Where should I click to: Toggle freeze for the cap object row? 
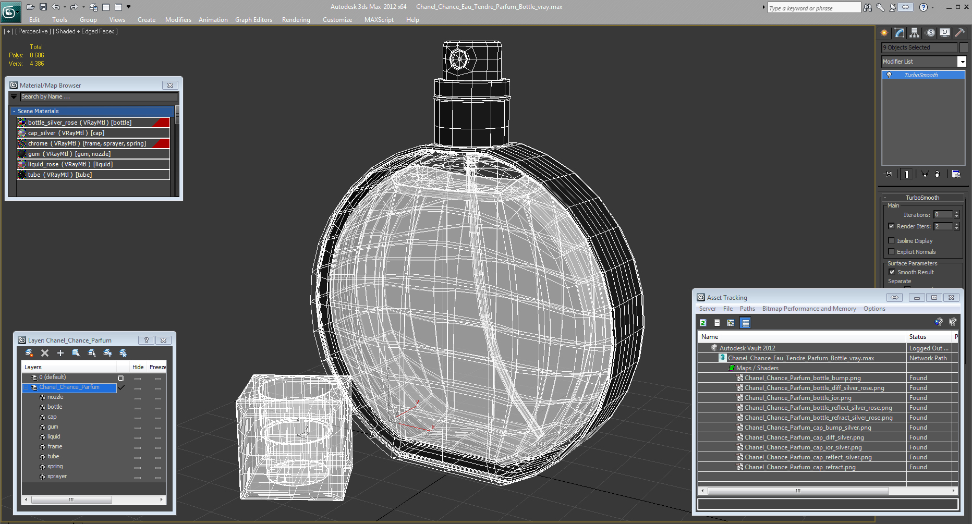point(158,418)
